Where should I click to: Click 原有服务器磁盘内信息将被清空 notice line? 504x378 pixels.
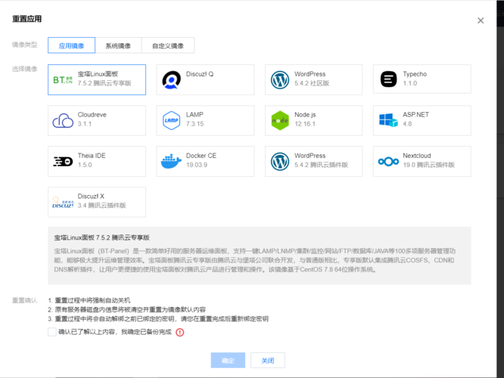tap(126, 310)
